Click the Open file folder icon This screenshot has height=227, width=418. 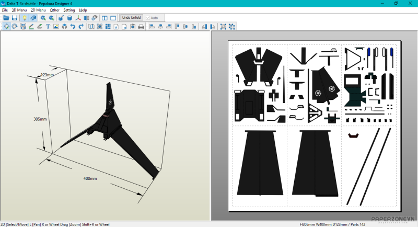pyautogui.click(x=6, y=18)
